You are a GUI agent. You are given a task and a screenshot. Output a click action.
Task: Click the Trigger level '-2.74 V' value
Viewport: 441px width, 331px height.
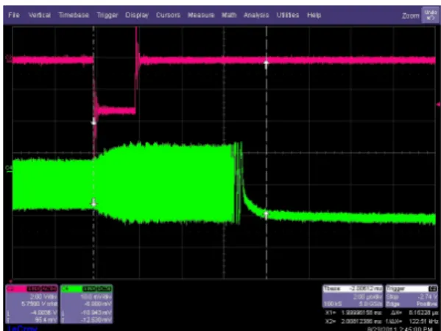427,296
